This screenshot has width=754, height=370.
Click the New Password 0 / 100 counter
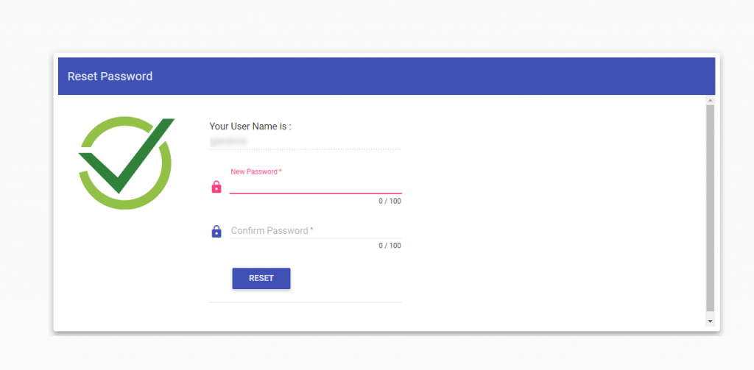[390, 202]
